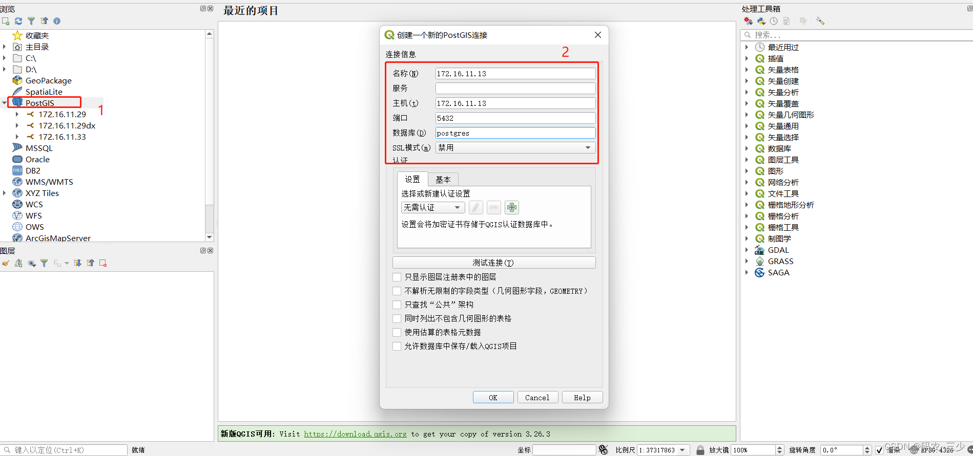Click Cancel in PostGIS connection dialog
This screenshot has height=456, width=973.
coord(537,397)
